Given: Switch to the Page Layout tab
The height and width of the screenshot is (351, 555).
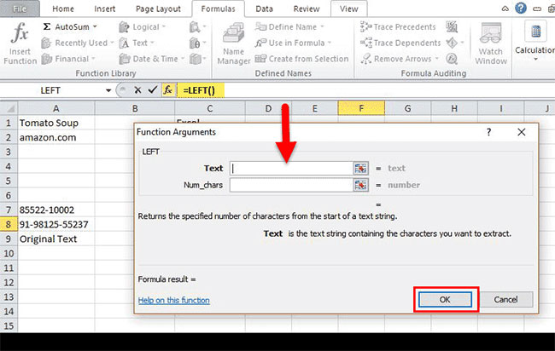Looking at the screenshot, I should coord(158,9).
